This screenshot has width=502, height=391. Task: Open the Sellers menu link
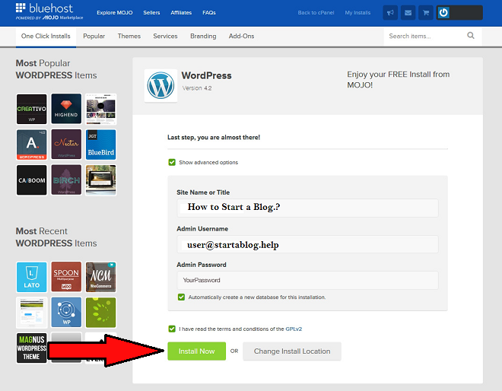coord(151,13)
